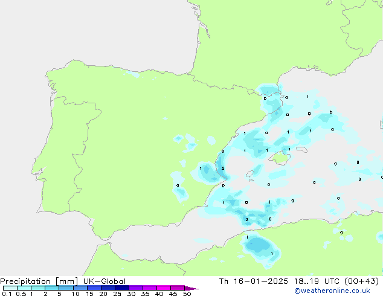Screen dimensions: 383x296
Task: Click the 0.1 legend scale label
Action: click(7, 294)
